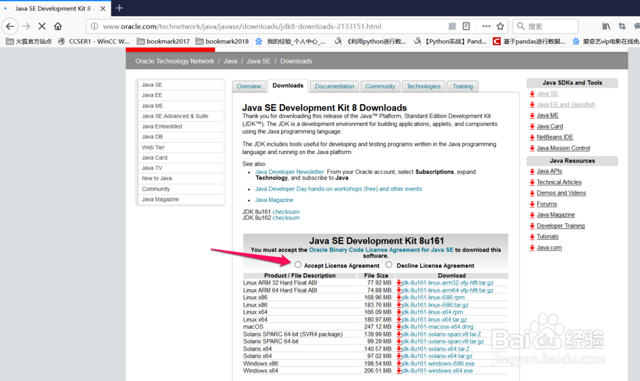Select Accept License Agreement radio button
The image size is (640, 381).
(x=298, y=265)
